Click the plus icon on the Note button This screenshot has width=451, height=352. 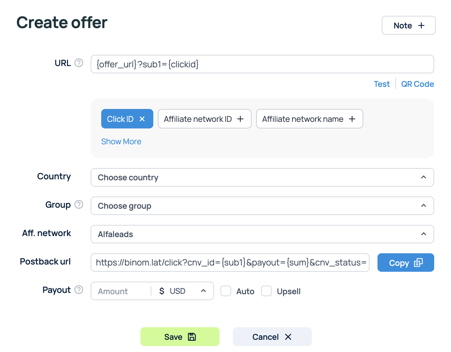click(421, 25)
